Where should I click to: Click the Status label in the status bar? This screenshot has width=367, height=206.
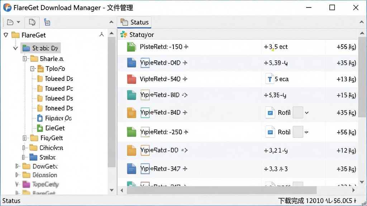point(11,201)
